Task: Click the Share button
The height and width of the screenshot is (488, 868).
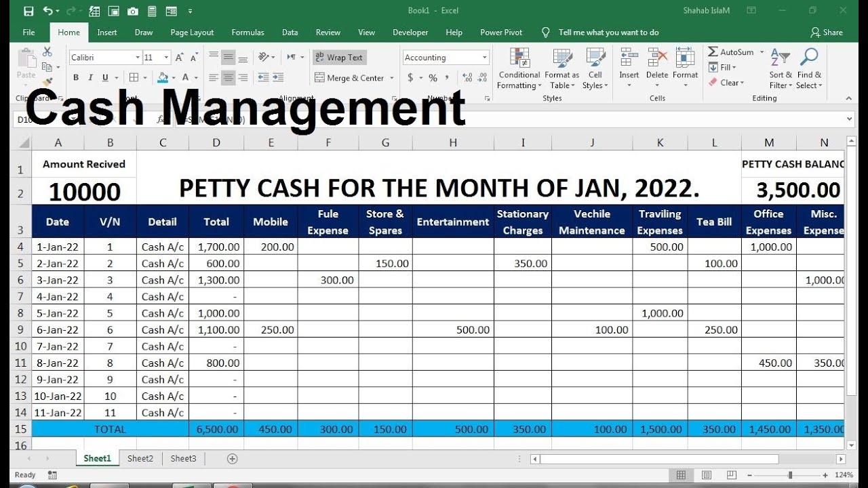Action: (827, 33)
